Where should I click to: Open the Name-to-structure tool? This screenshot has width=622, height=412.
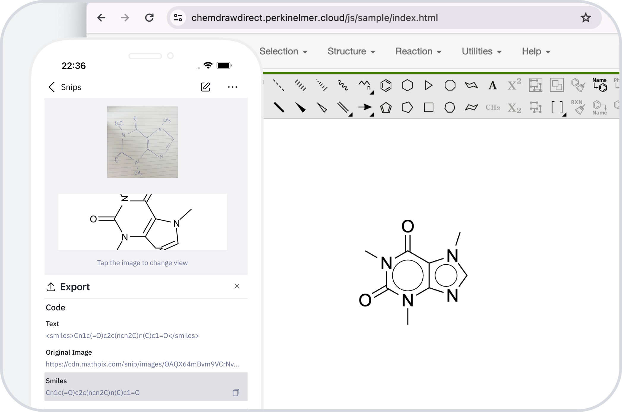[x=599, y=85]
